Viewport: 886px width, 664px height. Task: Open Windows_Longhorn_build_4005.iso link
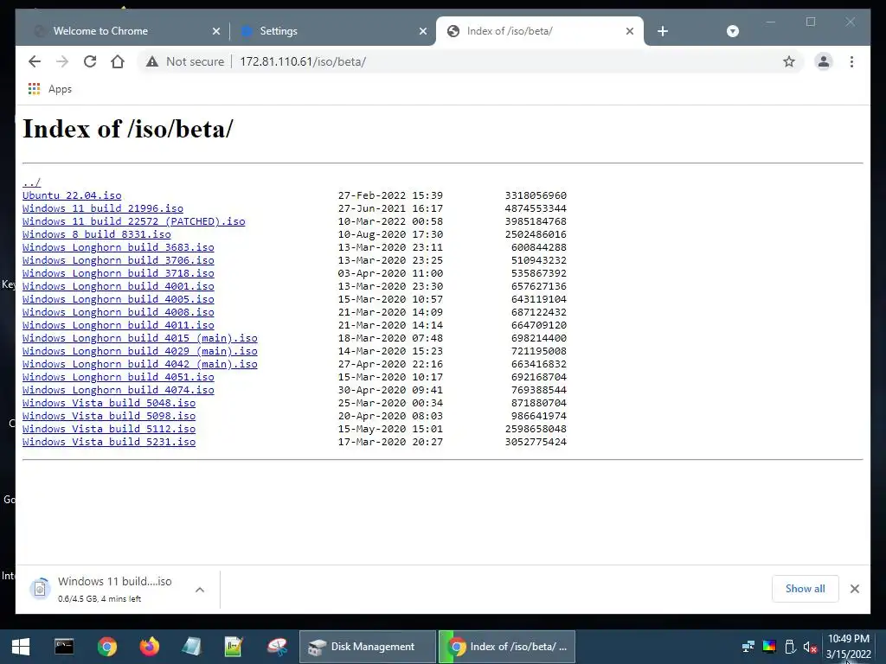point(118,299)
